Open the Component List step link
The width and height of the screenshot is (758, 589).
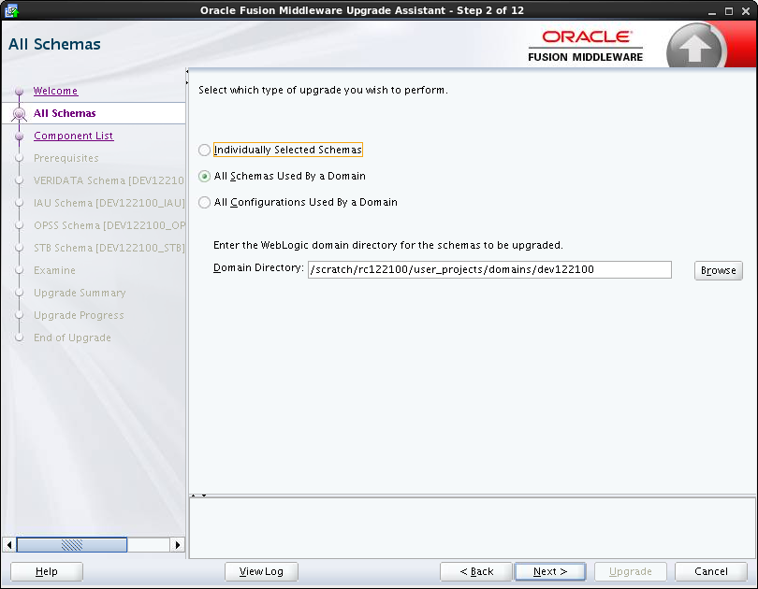pos(74,136)
